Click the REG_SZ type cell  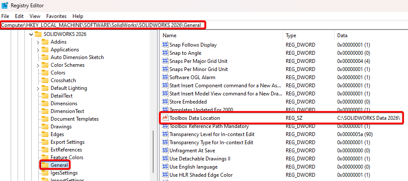(x=294, y=118)
